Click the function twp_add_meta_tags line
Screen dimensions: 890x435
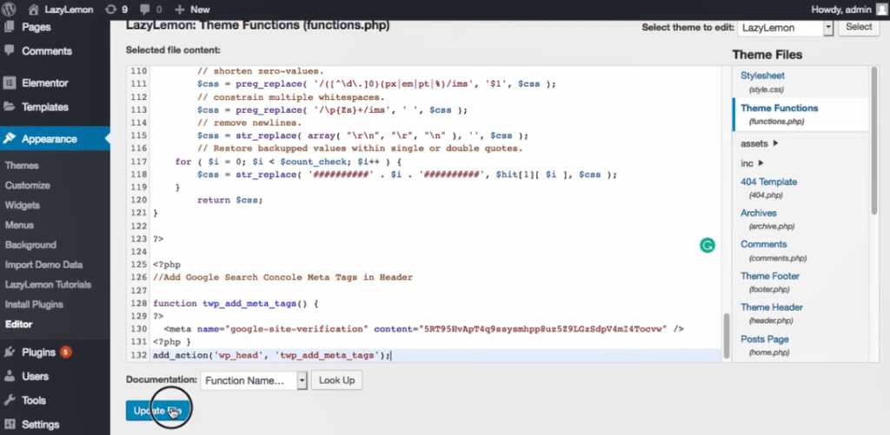236,303
